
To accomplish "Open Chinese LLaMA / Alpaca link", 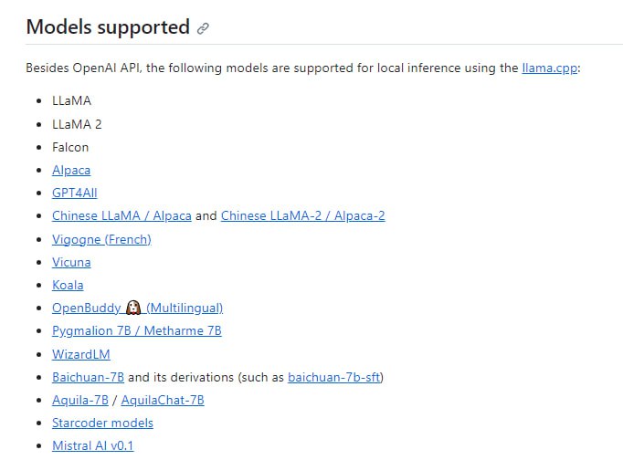I will tap(121, 215).
